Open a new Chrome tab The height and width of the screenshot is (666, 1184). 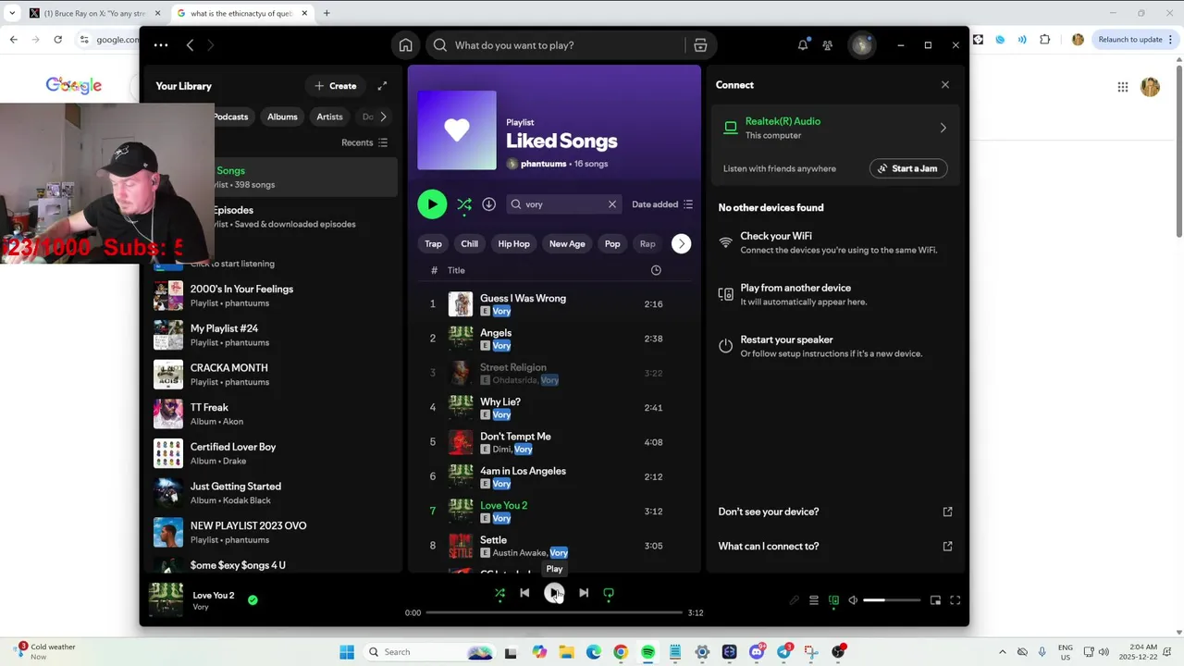327,13
